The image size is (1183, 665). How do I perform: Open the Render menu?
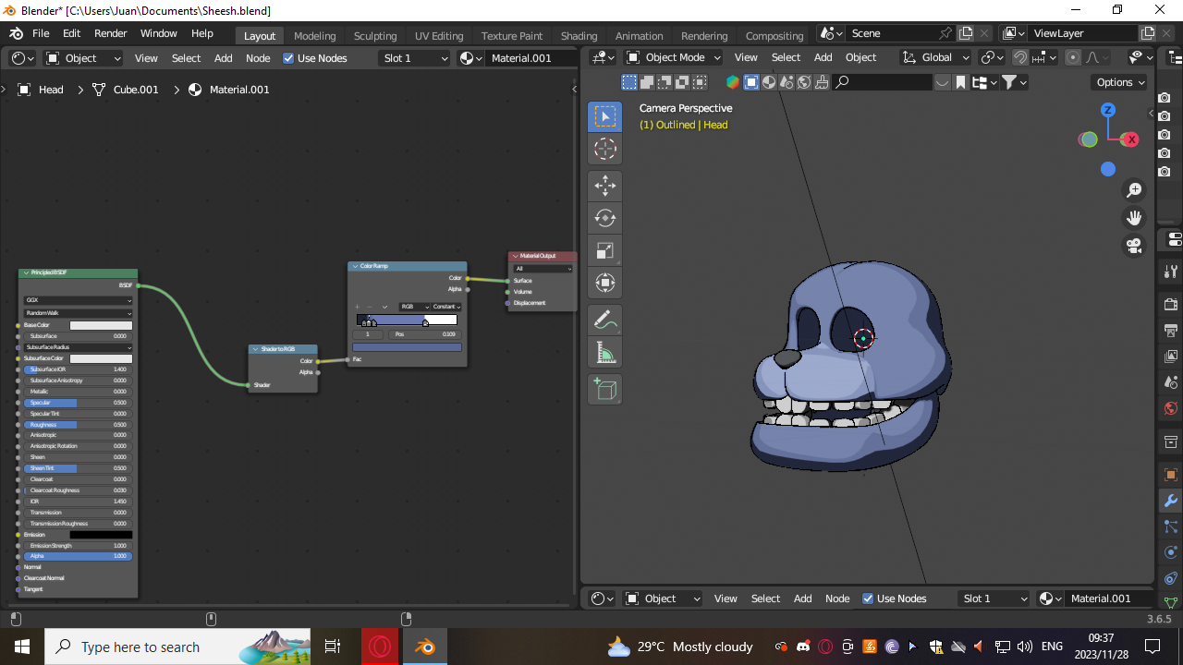click(110, 33)
